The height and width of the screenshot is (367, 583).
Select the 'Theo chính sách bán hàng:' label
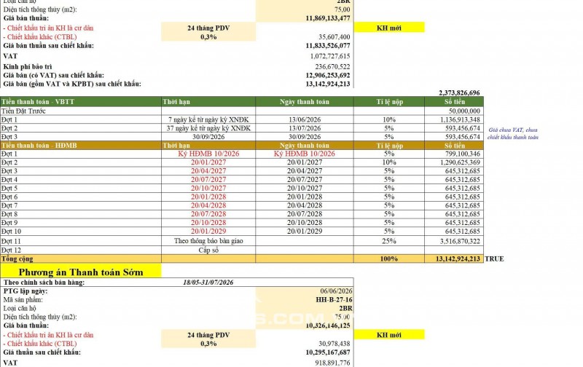44,283
